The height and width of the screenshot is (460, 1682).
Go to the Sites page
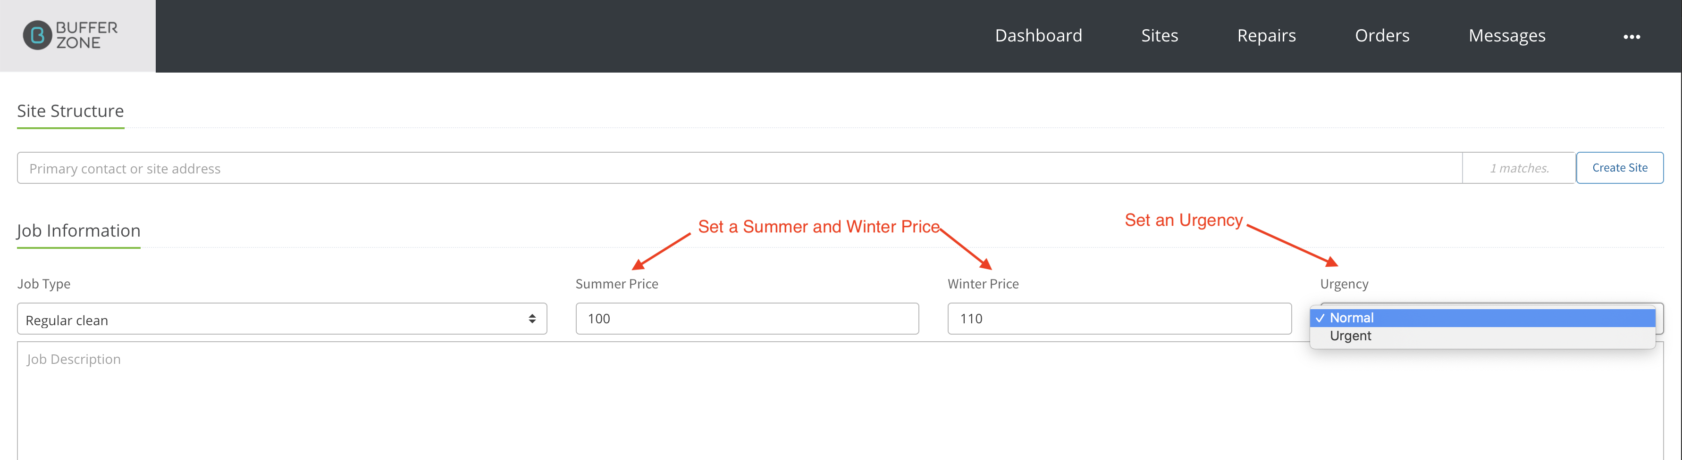point(1159,35)
